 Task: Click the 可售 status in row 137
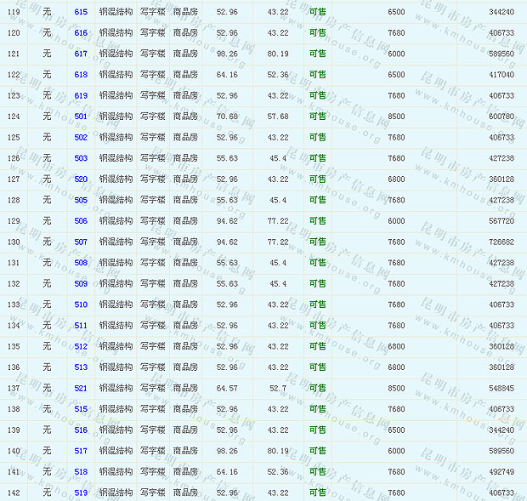[x=317, y=388]
